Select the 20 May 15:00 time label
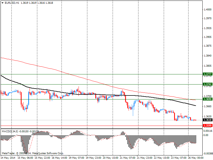The width and height of the screenshot is (213, 160). tap(110, 158)
